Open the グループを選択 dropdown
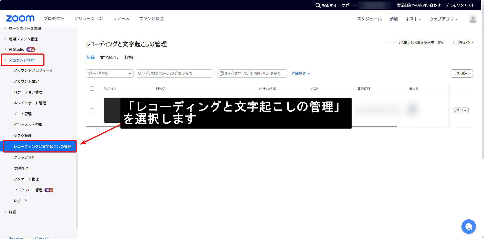 coord(110,74)
